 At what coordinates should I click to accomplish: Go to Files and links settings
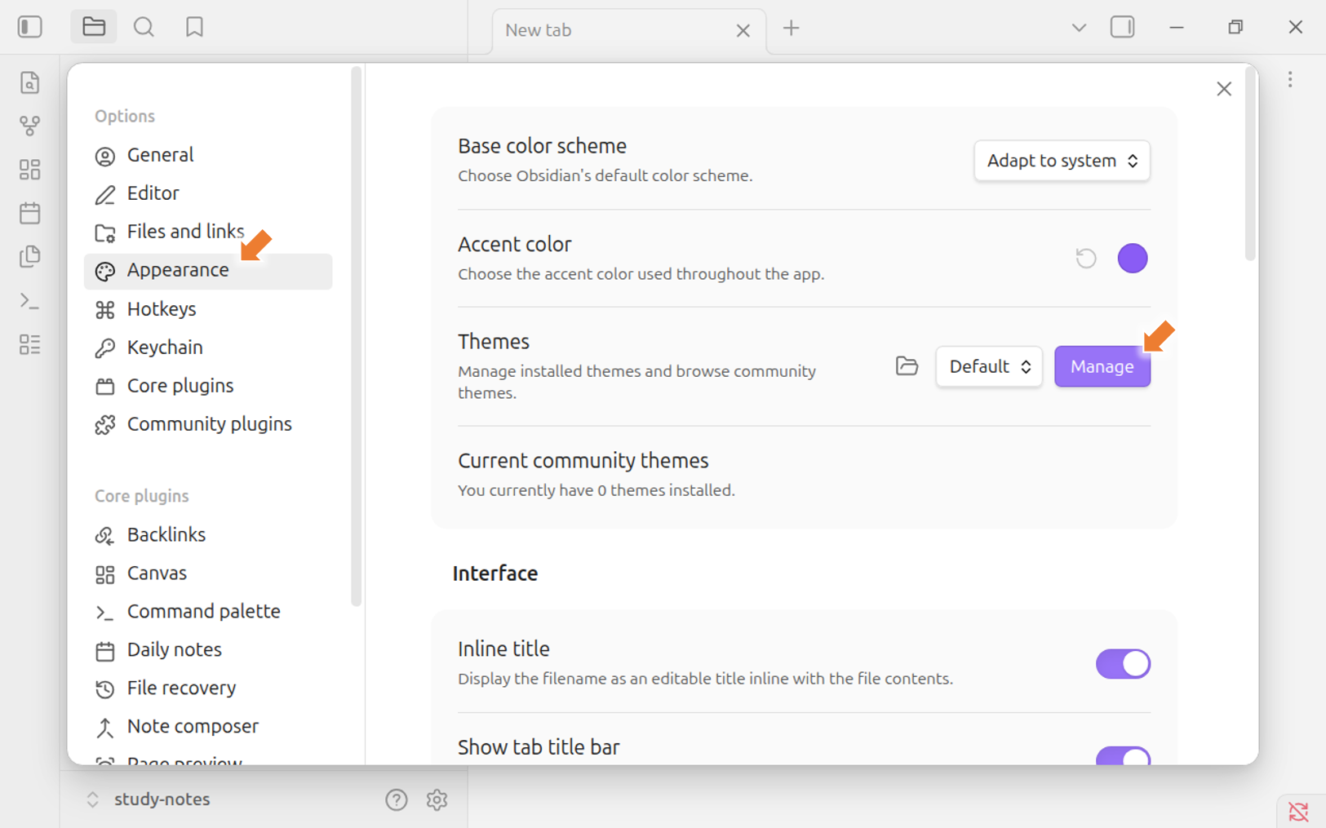(208, 232)
